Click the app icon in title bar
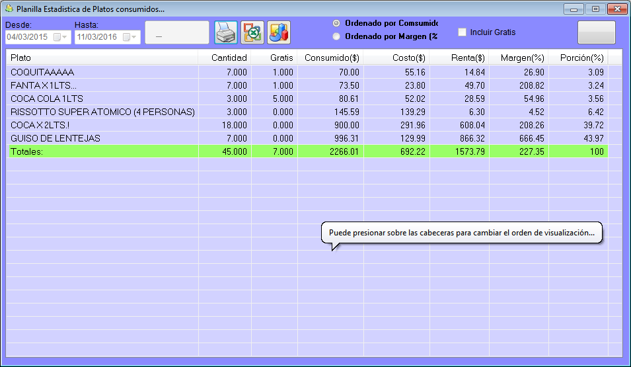Viewport: 631px width, 367px height. pos(9,9)
